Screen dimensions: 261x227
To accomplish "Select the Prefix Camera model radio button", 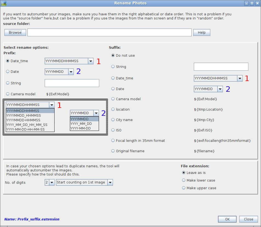I will (x=8, y=94).
